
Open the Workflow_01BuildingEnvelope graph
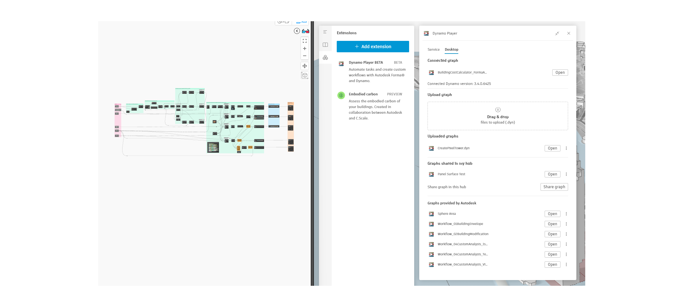pyautogui.click(x=552, y=224)
